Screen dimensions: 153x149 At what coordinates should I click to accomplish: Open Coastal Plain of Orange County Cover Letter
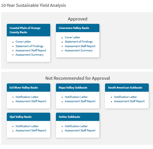tap(23, 42)
